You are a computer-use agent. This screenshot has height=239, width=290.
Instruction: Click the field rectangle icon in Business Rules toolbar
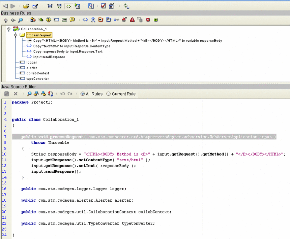click(56, 20)
